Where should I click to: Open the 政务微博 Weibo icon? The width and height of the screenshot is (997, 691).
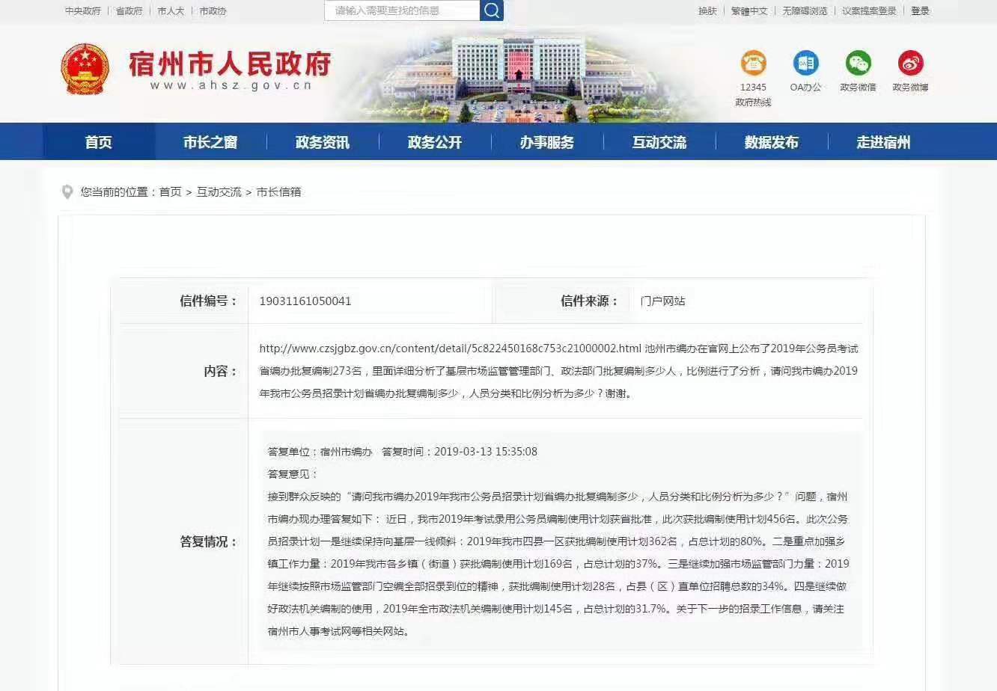pyautogui.click(x=910, y=63)
